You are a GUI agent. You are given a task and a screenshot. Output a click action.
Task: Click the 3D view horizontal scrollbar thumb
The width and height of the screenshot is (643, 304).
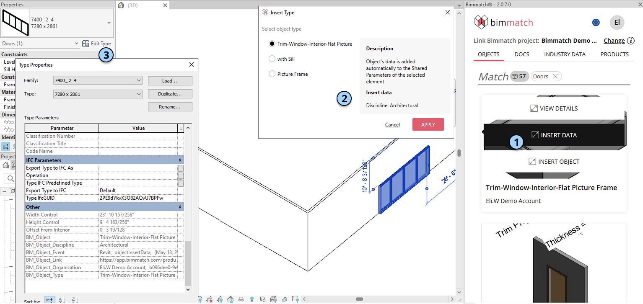[359, 299]
